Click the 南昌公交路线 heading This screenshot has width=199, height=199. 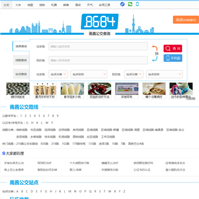point(24,107)
